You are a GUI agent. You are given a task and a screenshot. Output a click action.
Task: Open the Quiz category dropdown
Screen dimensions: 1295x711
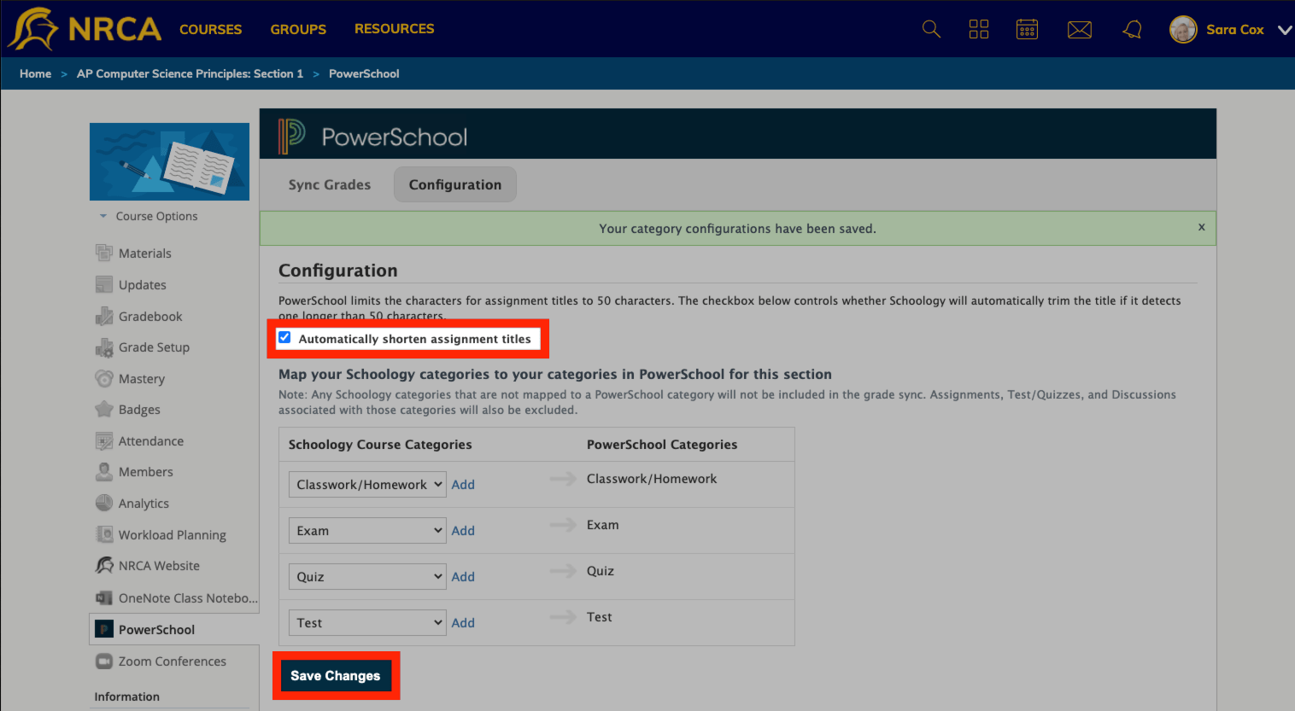point(367,576)
